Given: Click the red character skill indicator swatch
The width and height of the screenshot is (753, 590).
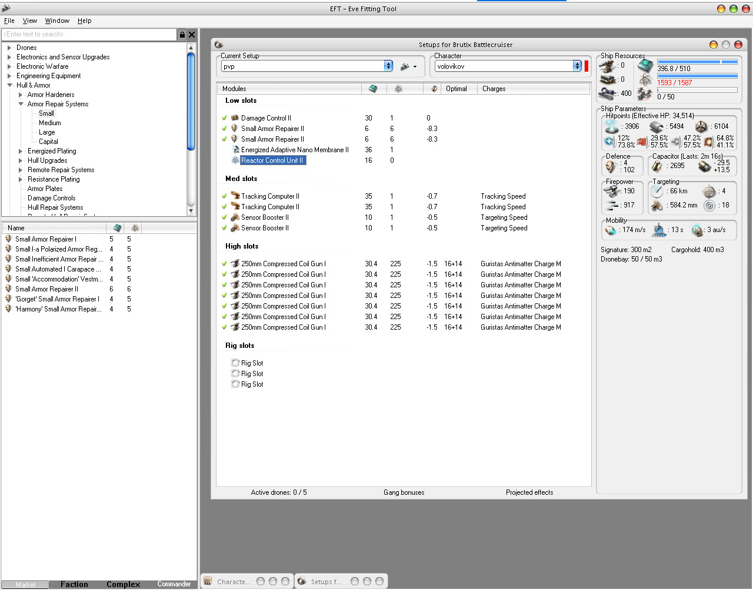Looking at the screenshot, I should point(586,66).
